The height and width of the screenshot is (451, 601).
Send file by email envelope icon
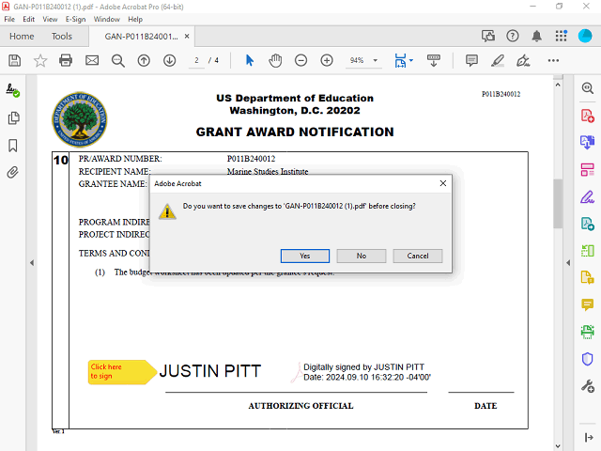pos(92,60)
